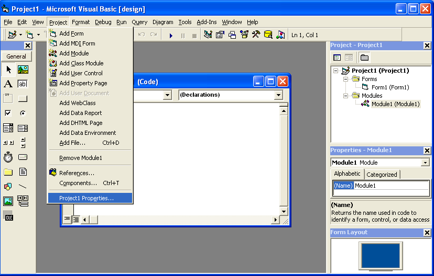Select the Data control tool
This screenshot has height=276, width=434.
point(23,201)
